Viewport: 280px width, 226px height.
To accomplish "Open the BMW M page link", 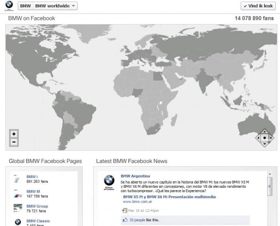I will [33, 192].
